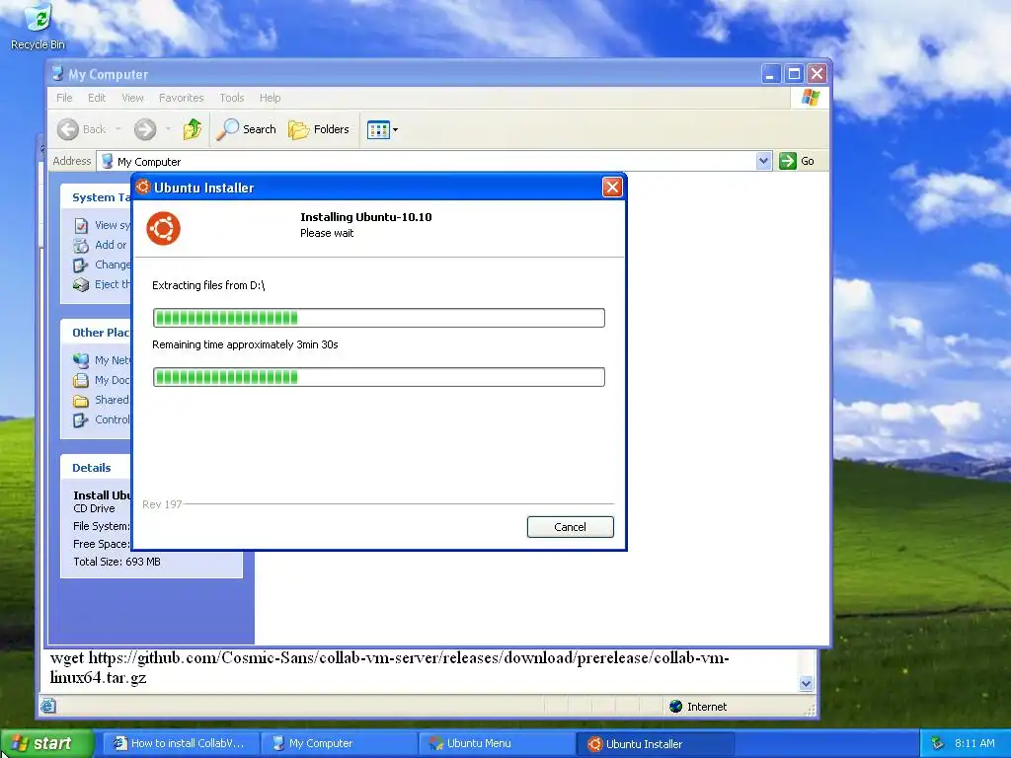
Task: Click the browser scroll down arrow
Action: point(806,683)
